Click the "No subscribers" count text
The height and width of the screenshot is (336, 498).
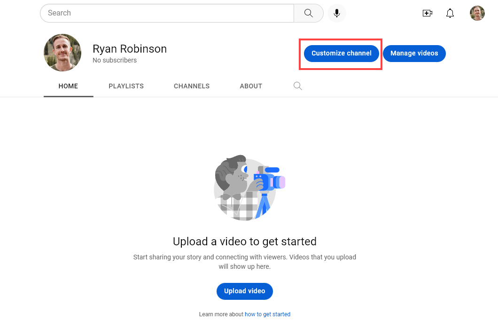pos(115,61)
